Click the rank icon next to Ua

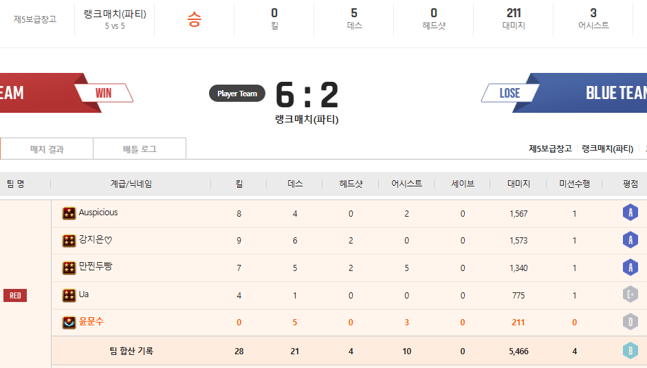[x=69, y=295]
